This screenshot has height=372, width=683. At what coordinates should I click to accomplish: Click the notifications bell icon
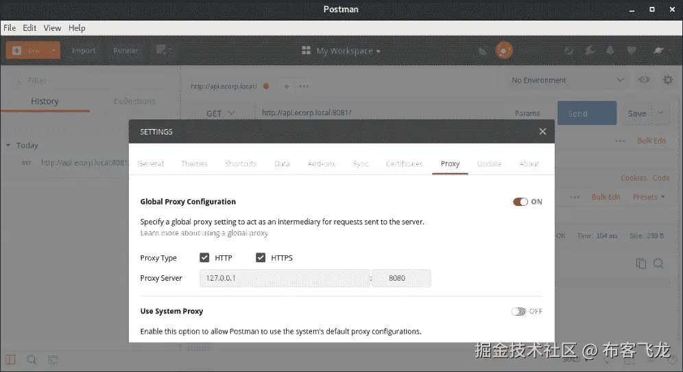[610, 51]
